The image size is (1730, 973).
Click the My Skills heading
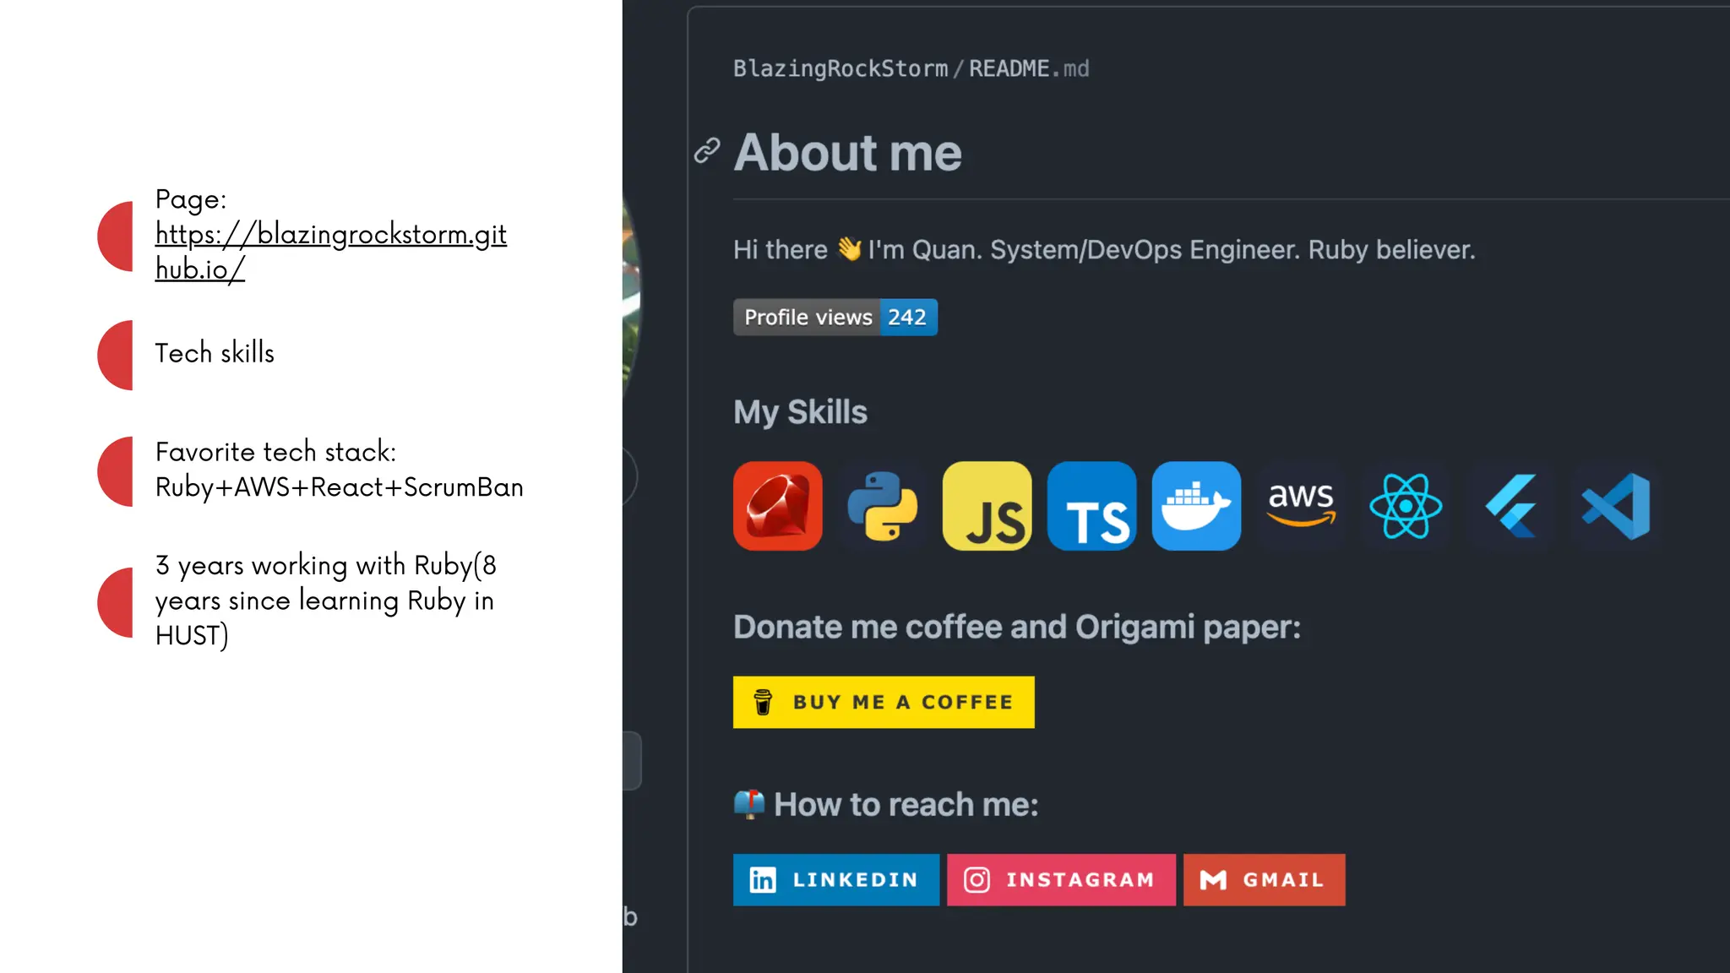800,412
